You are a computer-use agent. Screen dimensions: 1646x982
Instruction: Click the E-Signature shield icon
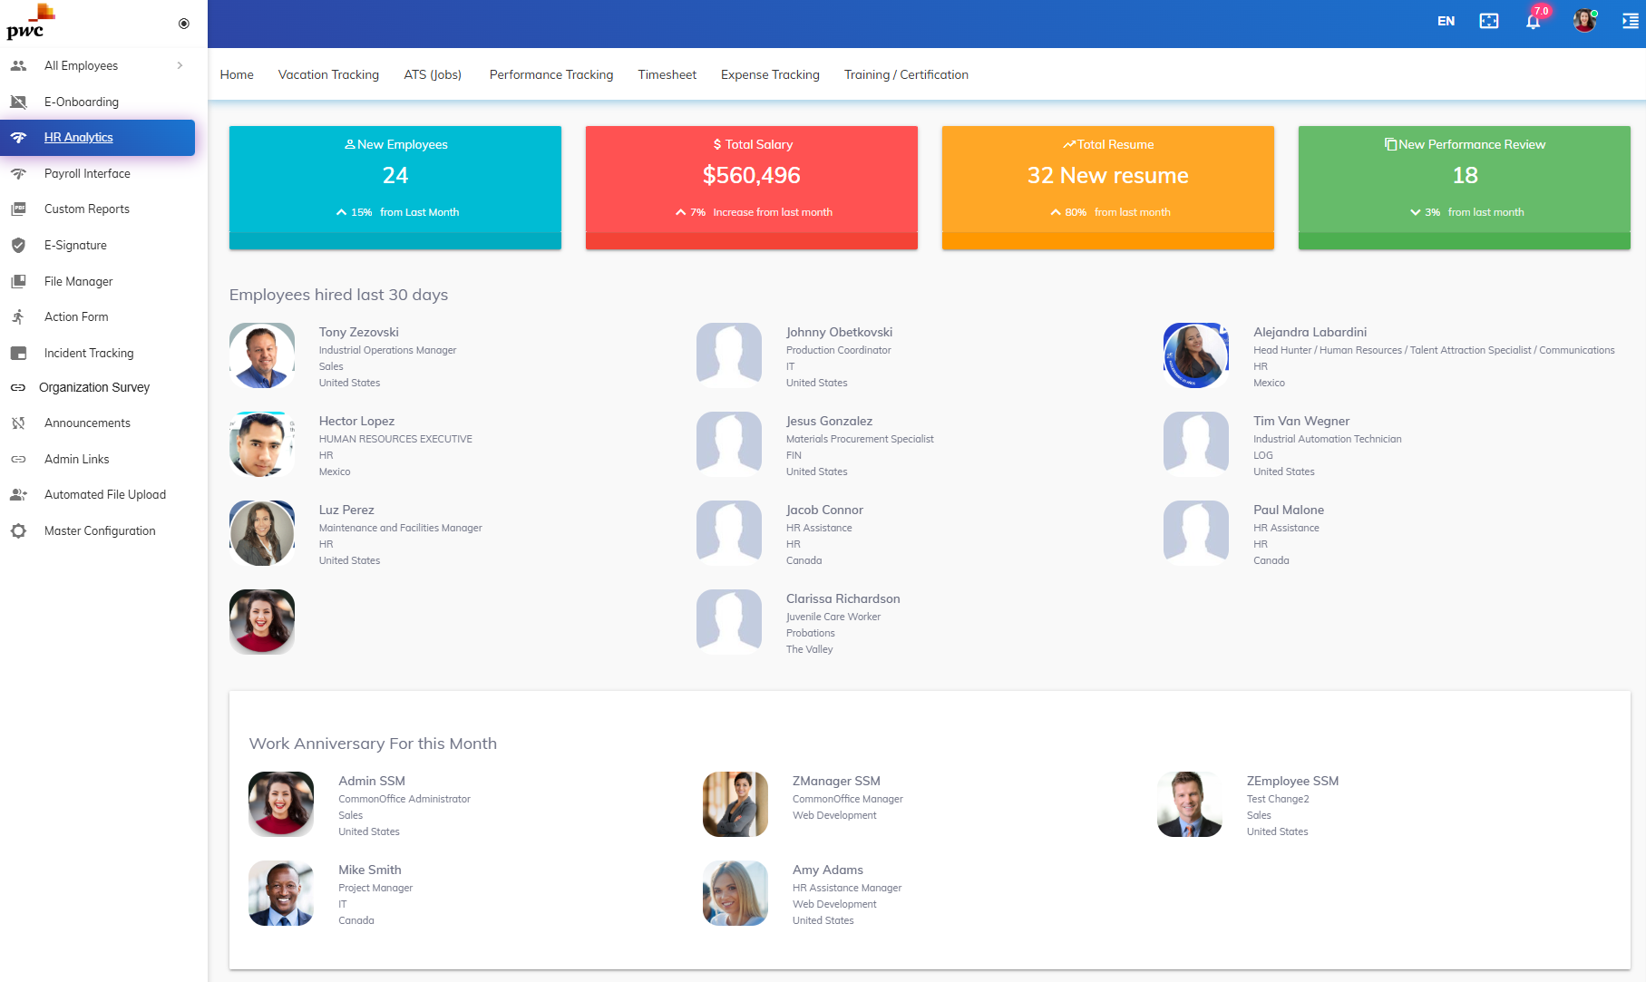click(x=20, y=245)
